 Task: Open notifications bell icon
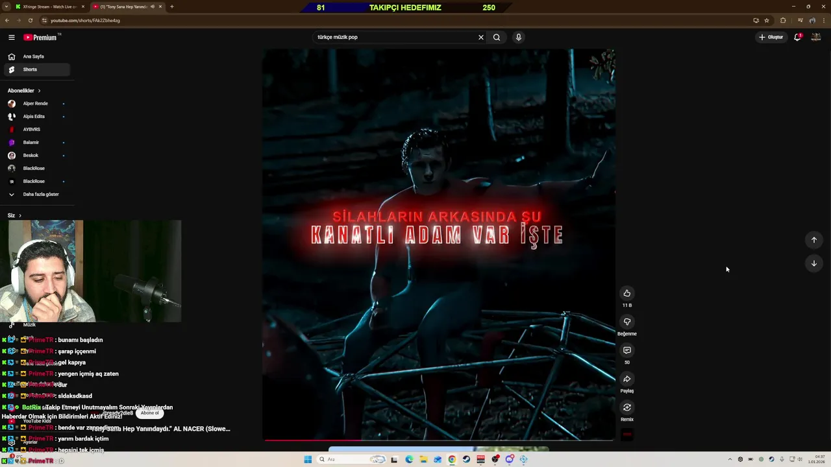point(798,37)
